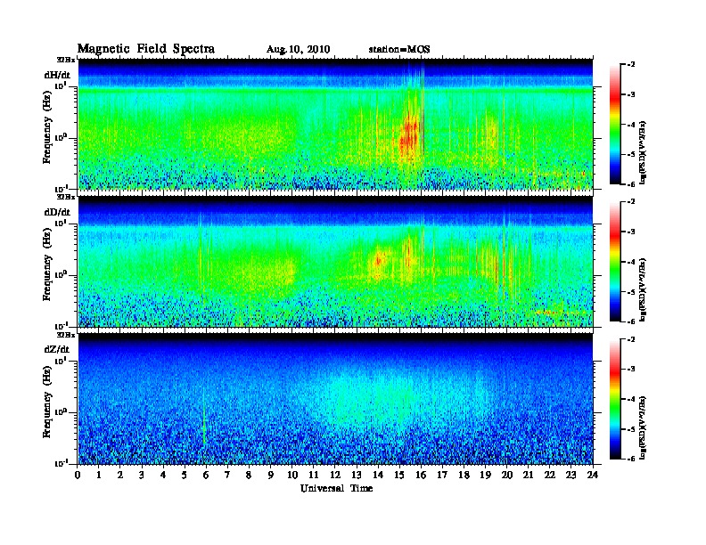This screenshot has width=706, height=545.
Task: Click hour "8" on the Universal Time axis
Action: [249, 475]
